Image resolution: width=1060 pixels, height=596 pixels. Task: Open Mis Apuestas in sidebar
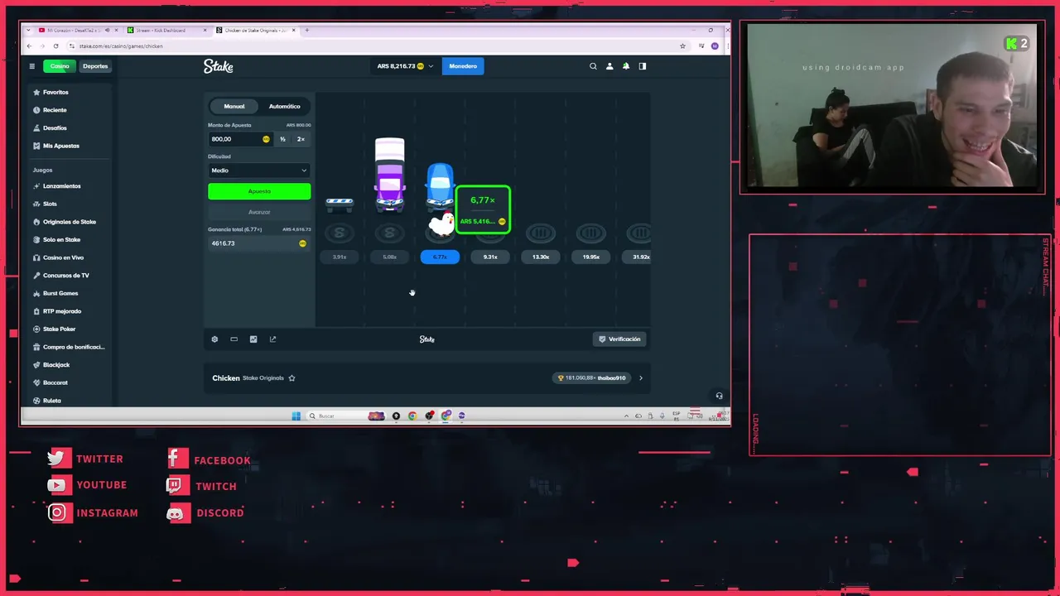61,146
